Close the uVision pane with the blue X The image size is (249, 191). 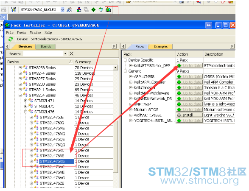(x=4, y=17)
